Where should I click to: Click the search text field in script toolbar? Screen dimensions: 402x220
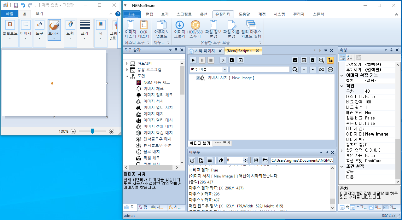pos(259,70)
